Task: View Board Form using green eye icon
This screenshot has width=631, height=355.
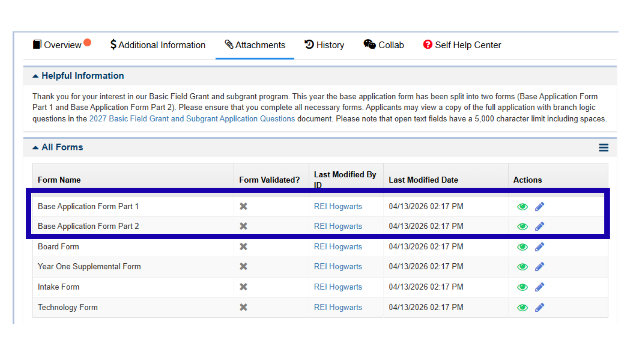Action: coord(522,247)
